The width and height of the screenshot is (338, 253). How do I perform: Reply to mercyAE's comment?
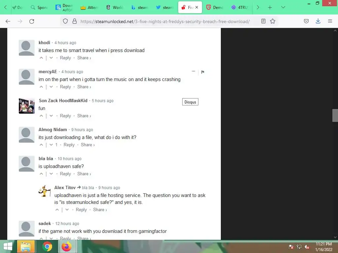click(65, 87)
